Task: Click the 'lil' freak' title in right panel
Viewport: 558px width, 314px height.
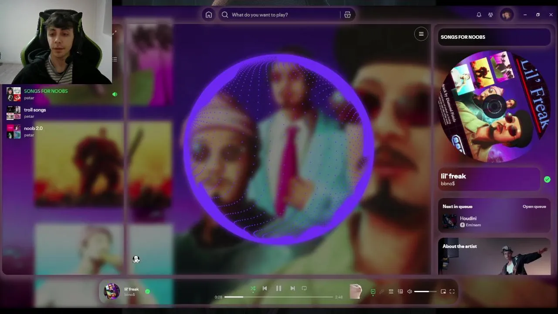Action: (x=453, y=176)
